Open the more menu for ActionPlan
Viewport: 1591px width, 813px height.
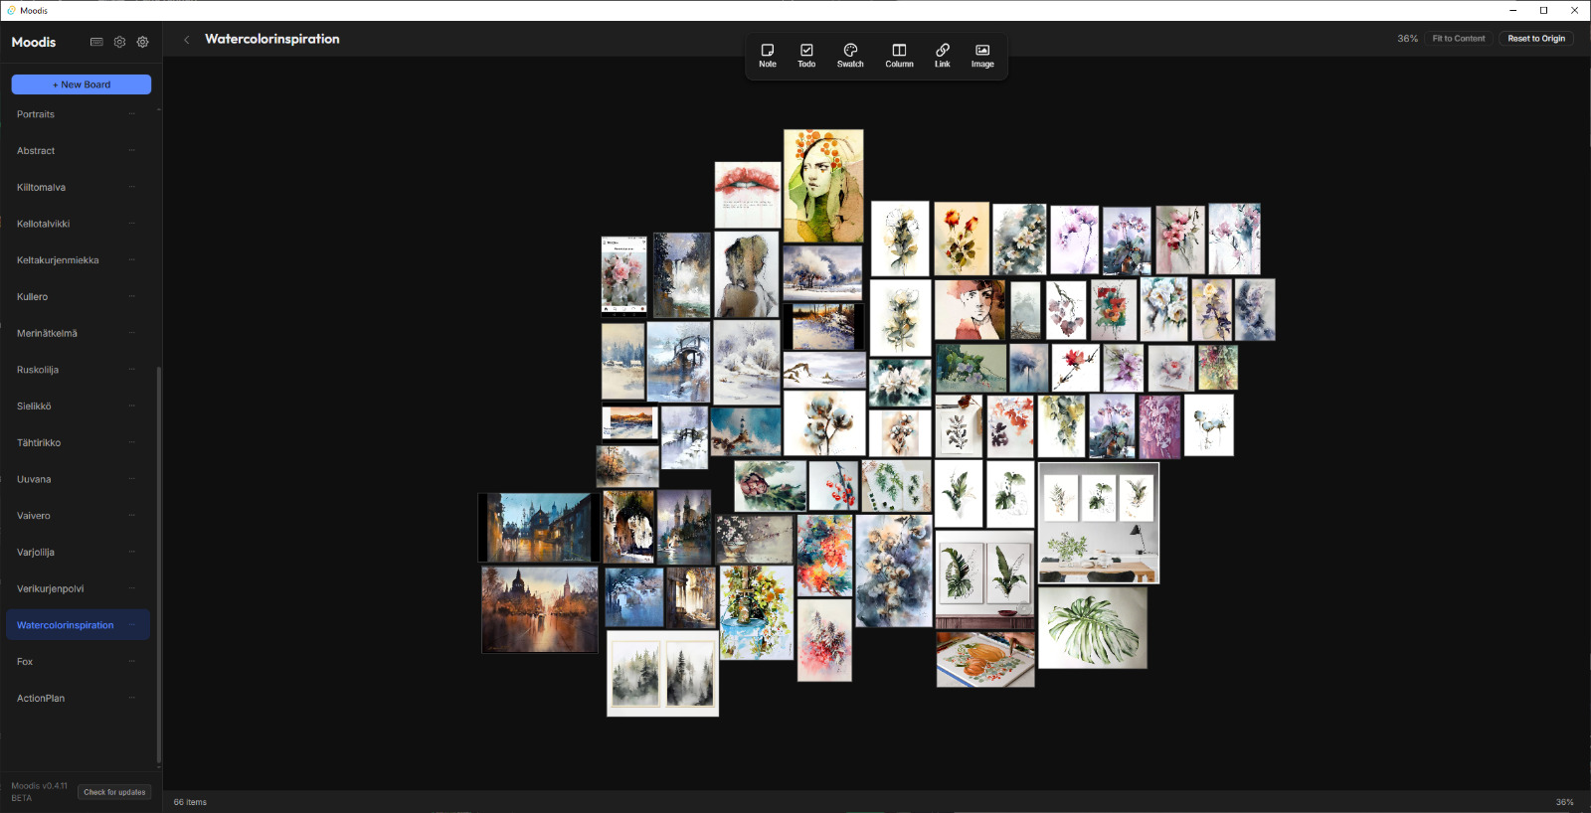tap(131, 698)
